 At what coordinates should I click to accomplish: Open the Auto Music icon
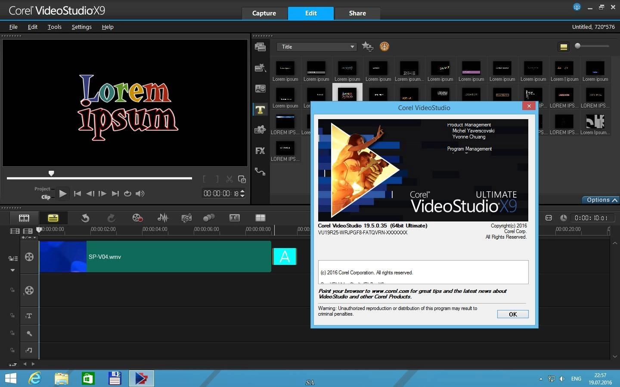click(x=186, y=218)
